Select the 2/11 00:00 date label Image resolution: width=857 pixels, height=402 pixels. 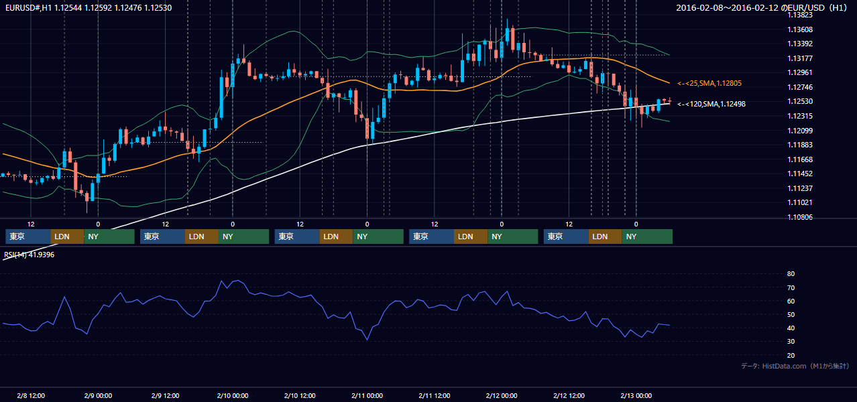click(x=367, y=395)
